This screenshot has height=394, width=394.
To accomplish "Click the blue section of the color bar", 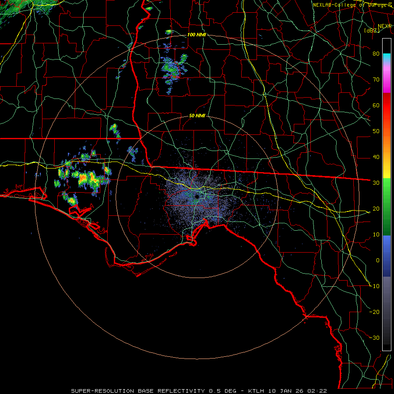I will (x=387, y=256).
